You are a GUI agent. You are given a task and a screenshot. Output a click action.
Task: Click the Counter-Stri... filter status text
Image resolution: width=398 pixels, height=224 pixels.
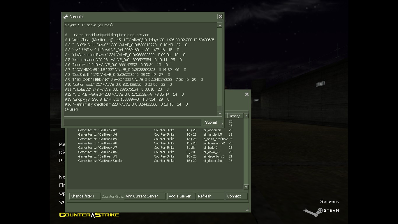(112, 196)
